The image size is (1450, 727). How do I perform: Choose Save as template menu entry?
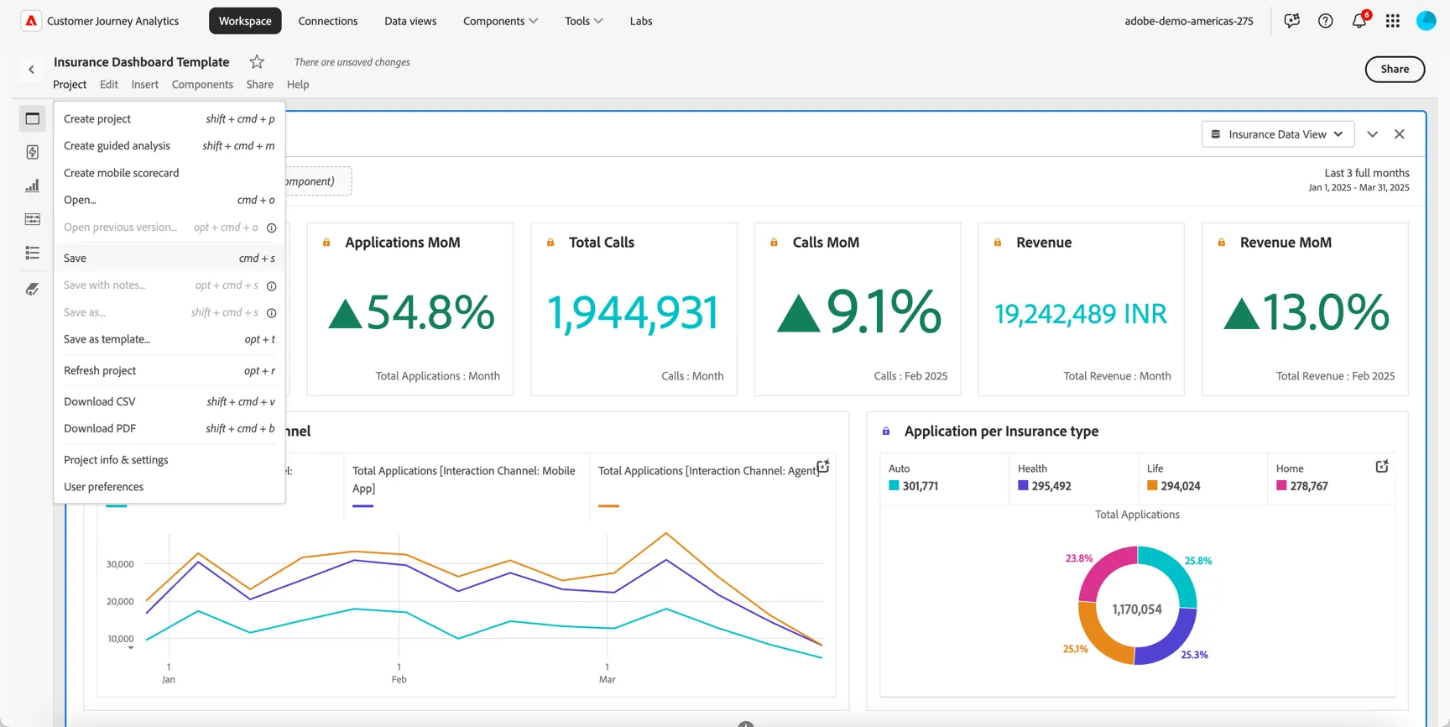(170, 339)
